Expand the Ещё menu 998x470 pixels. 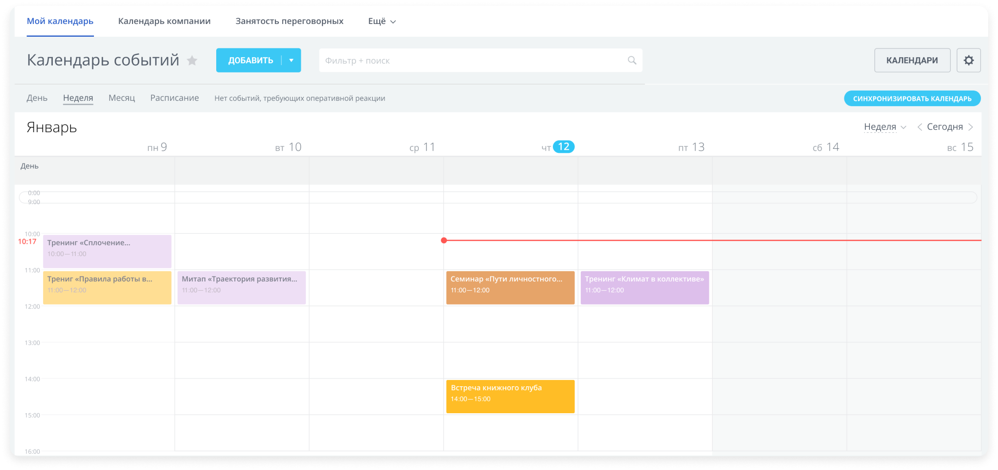382,21
